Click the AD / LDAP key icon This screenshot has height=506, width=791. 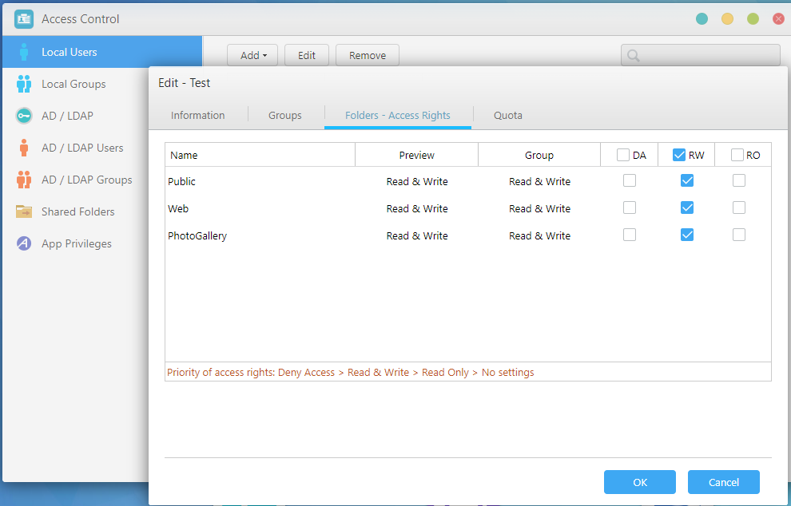click(24, 116)
